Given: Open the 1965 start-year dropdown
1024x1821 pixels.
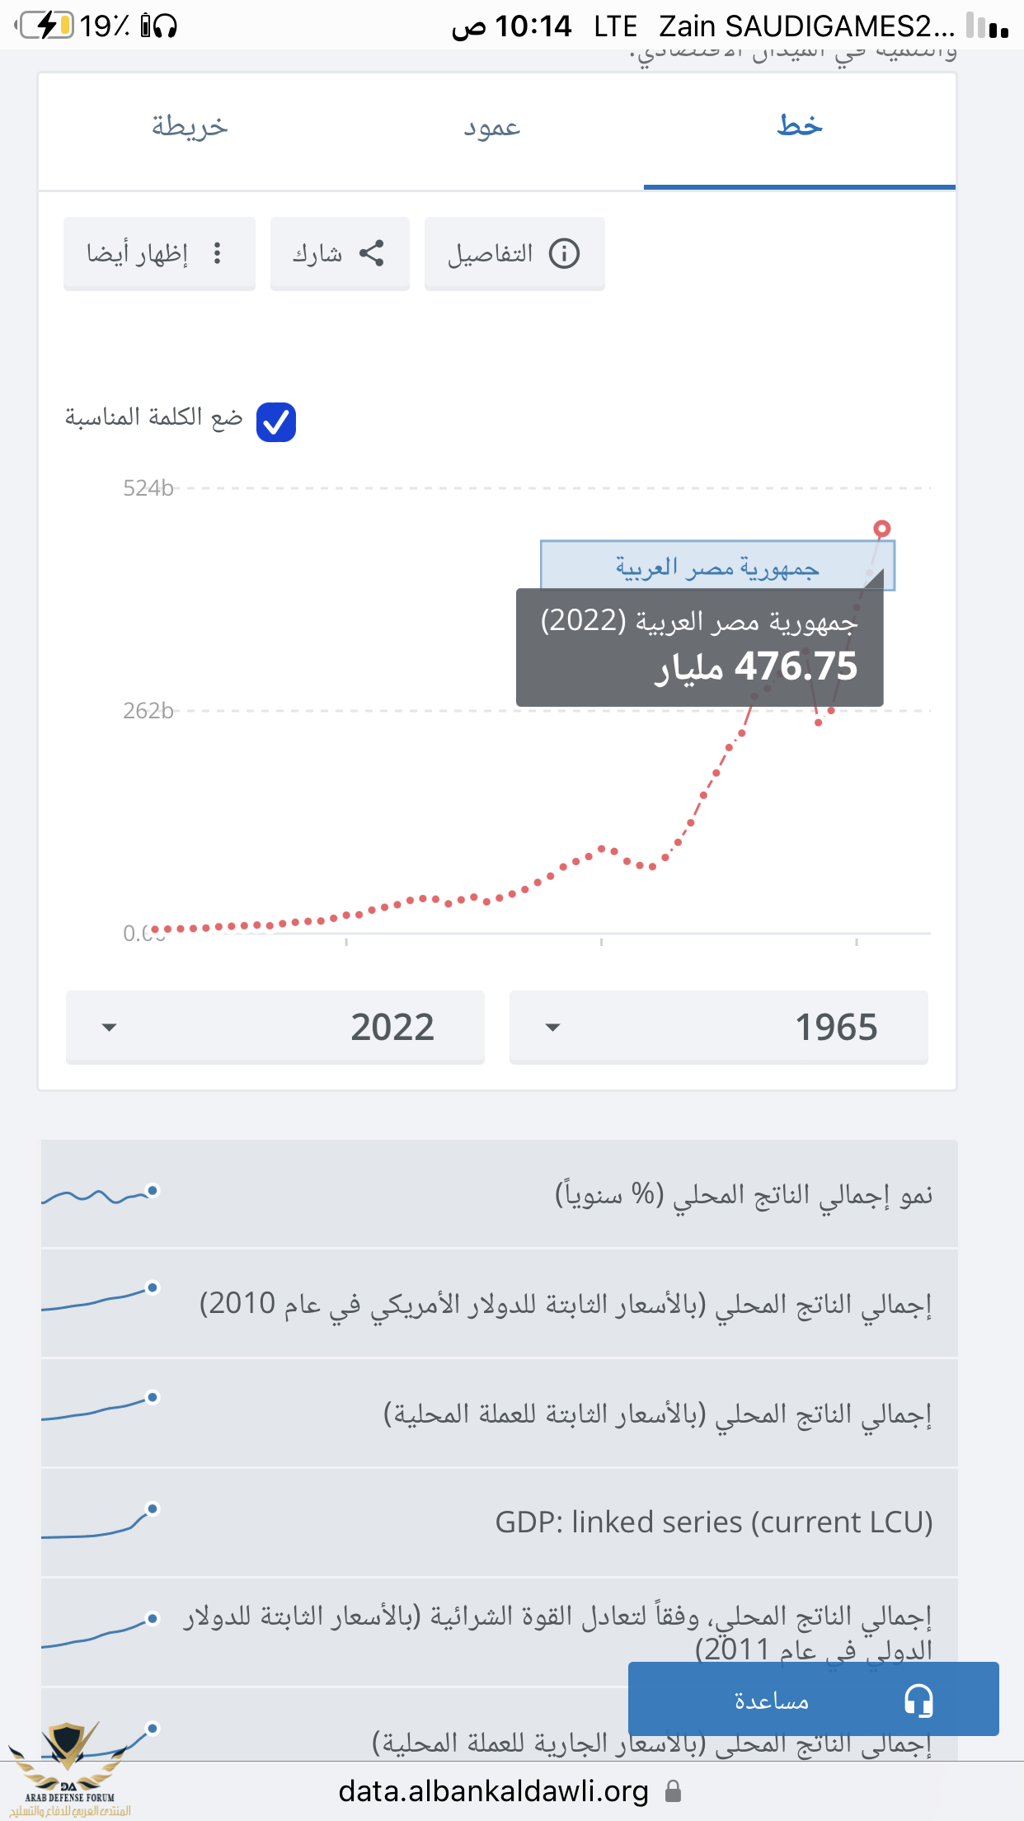Looking at the screenshot, I should click(x=718, y=1027).
